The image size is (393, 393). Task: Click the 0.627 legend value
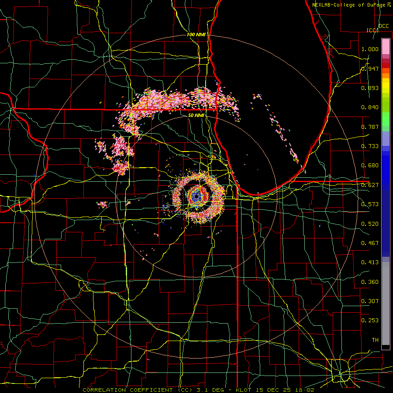pyautogui.click(x=370, y=185)
